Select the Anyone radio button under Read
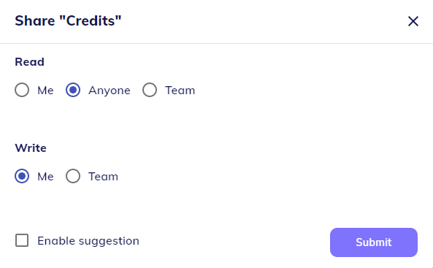 tap(73, 90)
